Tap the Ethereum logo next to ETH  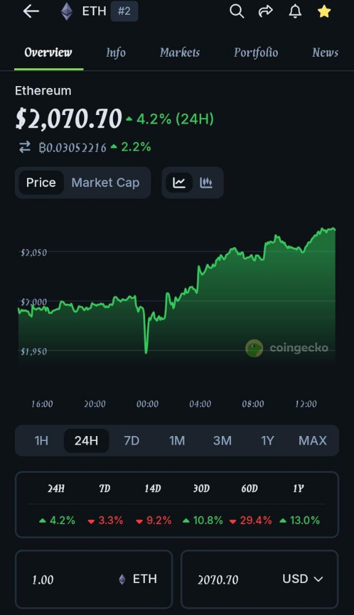(x=66, y=11)
